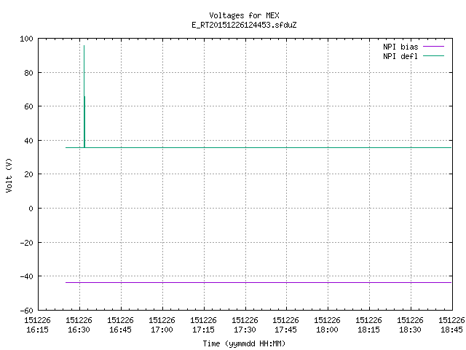The width and height of the screenshot is (466, 350).
Task: Click the purple NPI bias flat trace line
Action: click(x=258, y=282)
